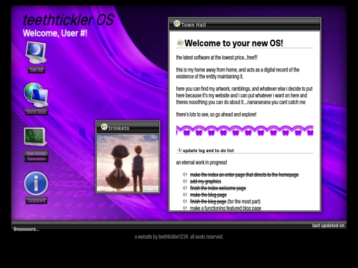The height and width of the screenshot is (268, 358).
Task: Click the struck-through 'add my graphics' item
Action: click(x=206, y=181)
